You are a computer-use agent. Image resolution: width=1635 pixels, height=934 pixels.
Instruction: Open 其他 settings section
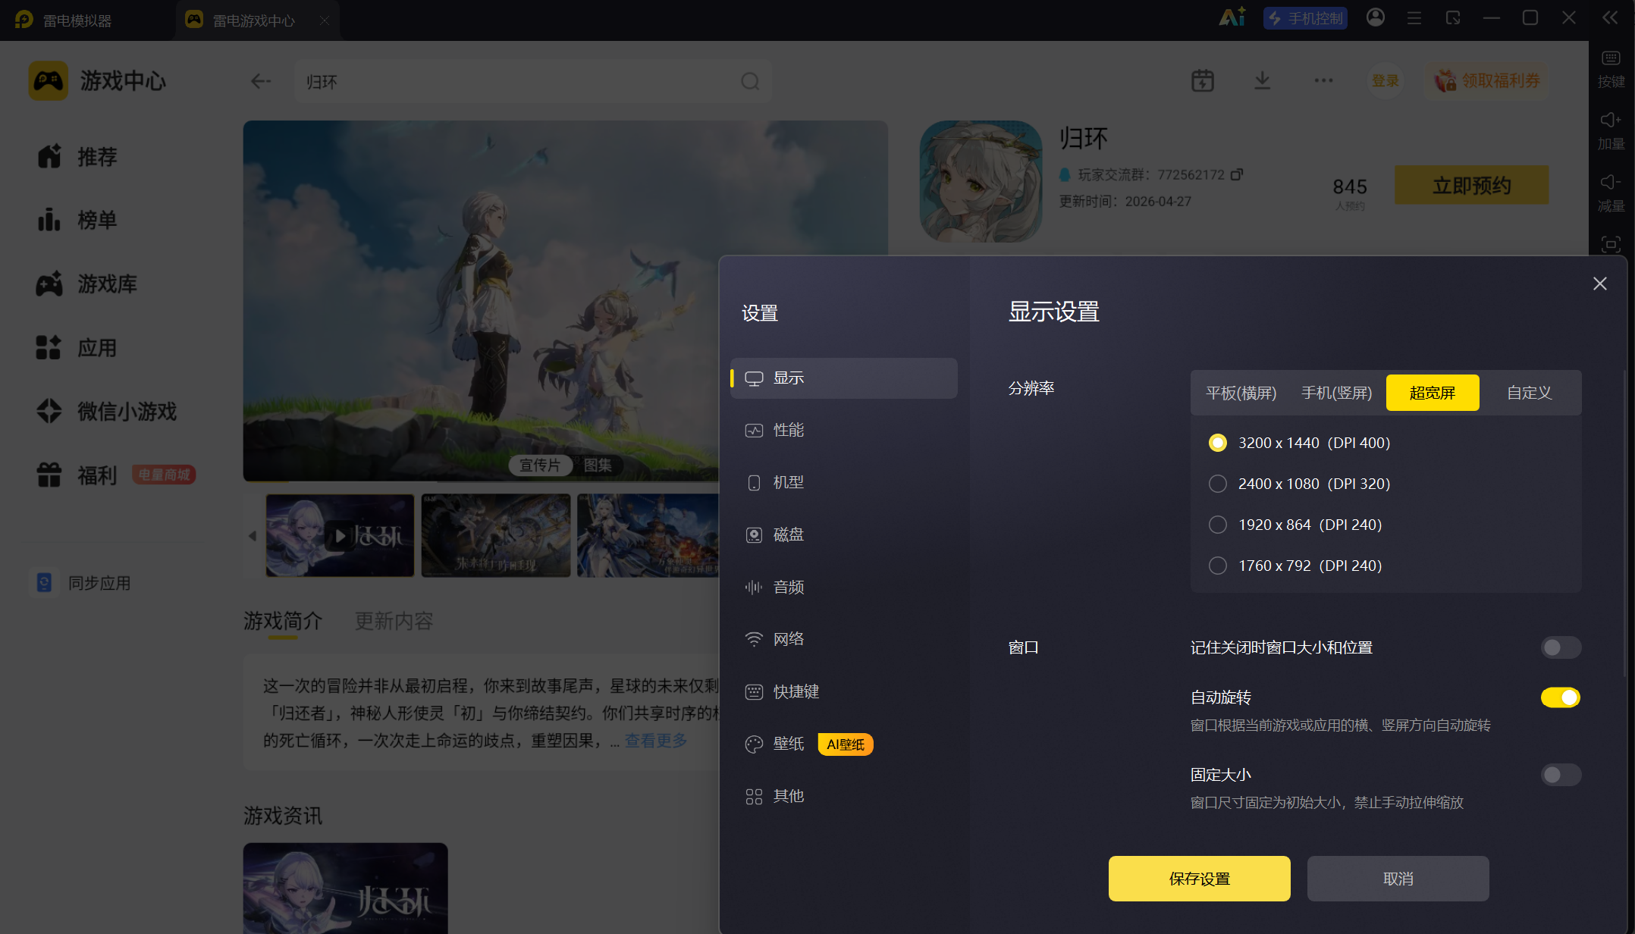(844, 797)
